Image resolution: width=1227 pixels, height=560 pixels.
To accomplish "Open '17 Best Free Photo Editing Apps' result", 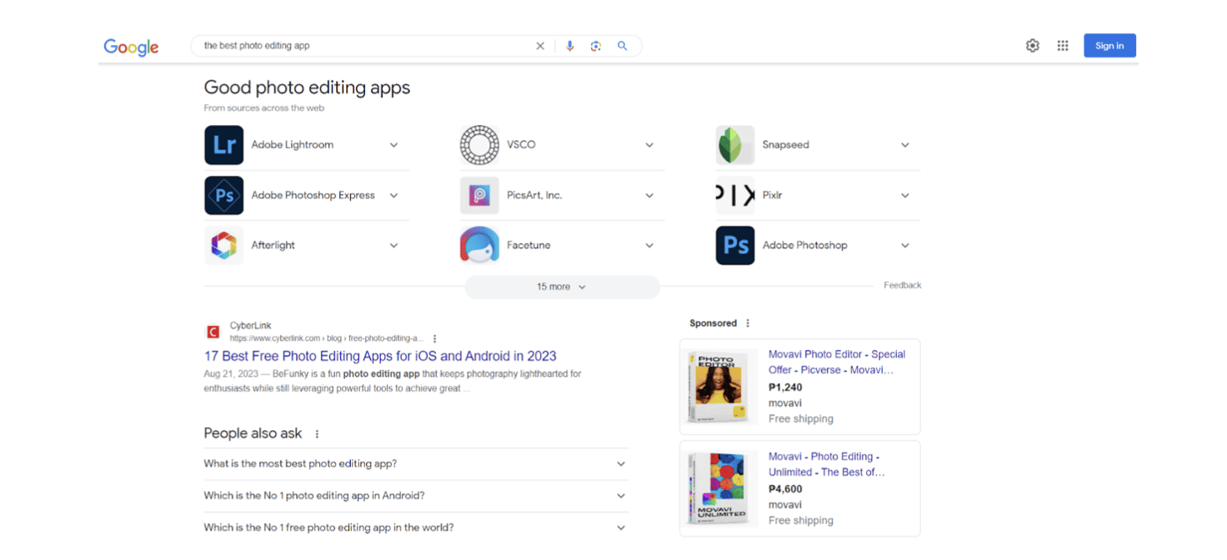I will [380, 356].
